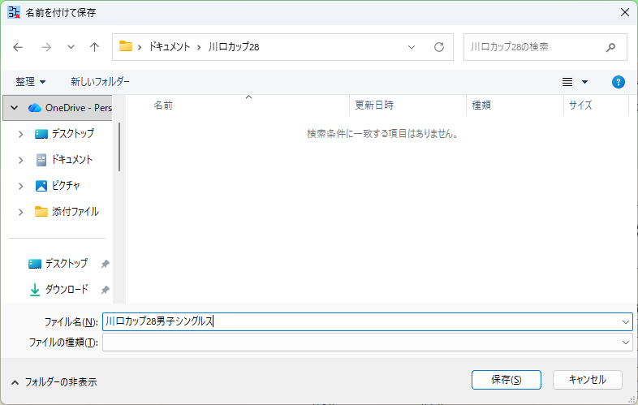Open the 整理 menu

tap(31, 82)
